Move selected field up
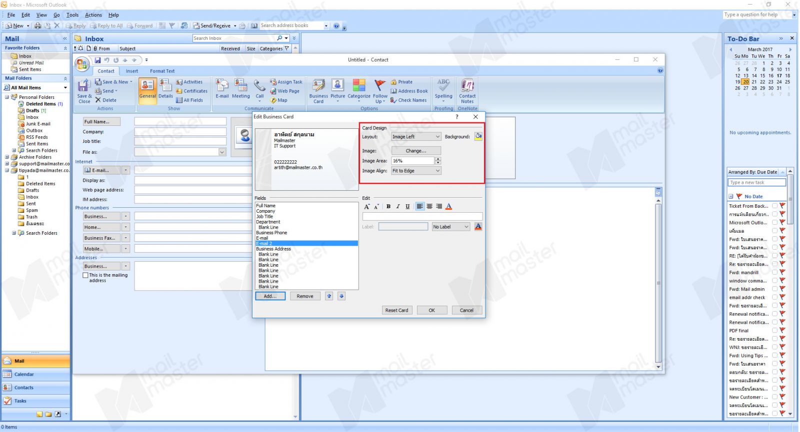 tap(329, 296)
